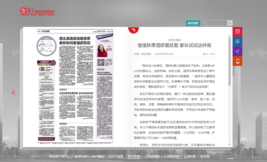Select 南京晨报 tab in the footer
This screenshot has width=267, height=162.
click(x=134, y=156)
